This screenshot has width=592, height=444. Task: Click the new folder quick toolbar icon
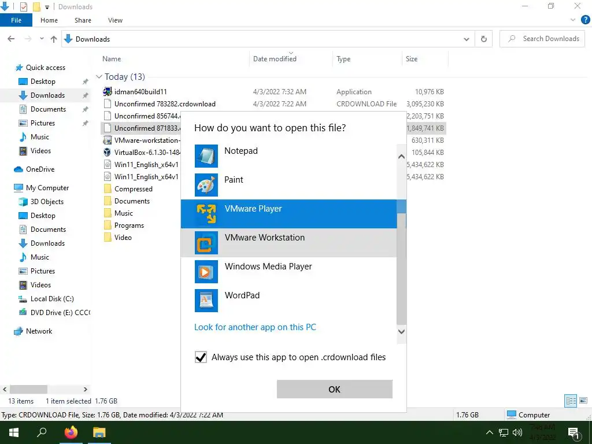click(36, 6)
